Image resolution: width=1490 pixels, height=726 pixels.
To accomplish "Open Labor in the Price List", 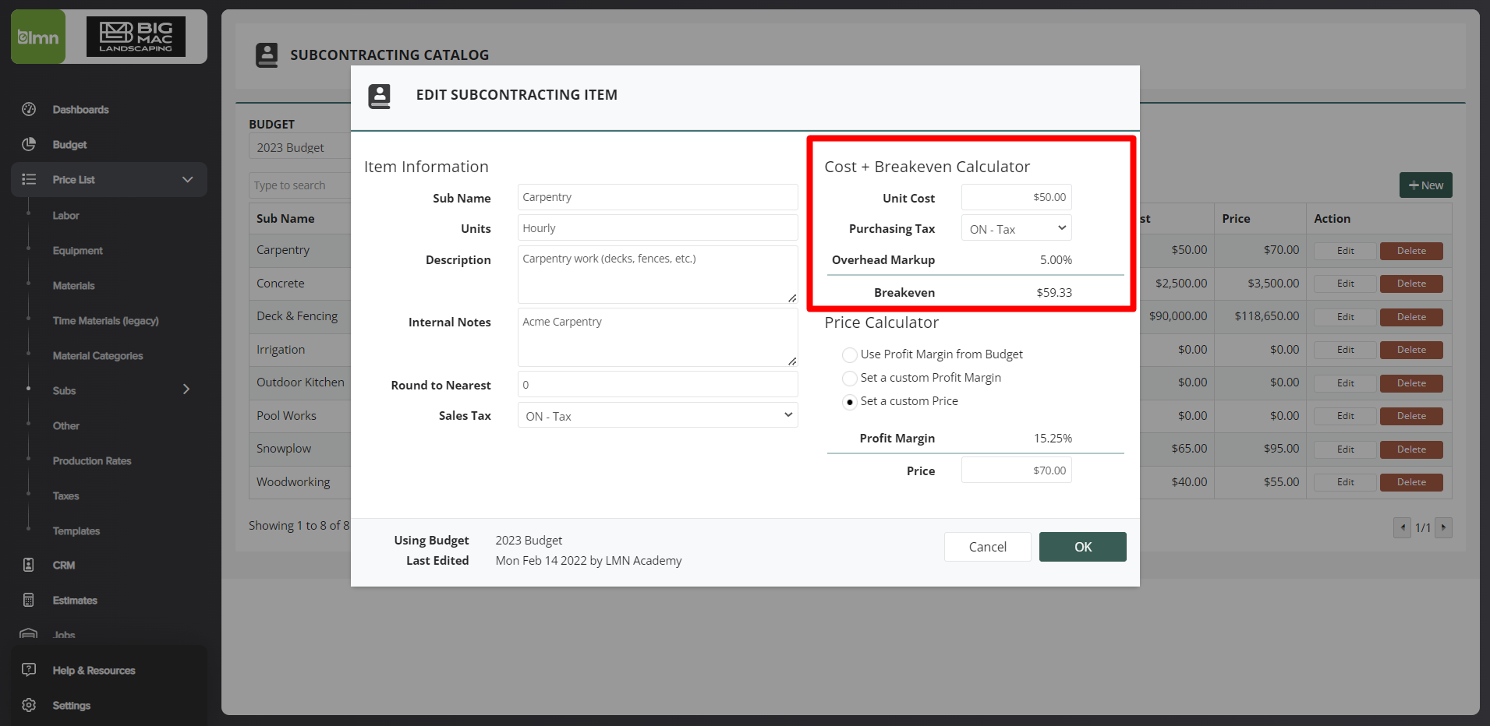I will coord(65,215).
